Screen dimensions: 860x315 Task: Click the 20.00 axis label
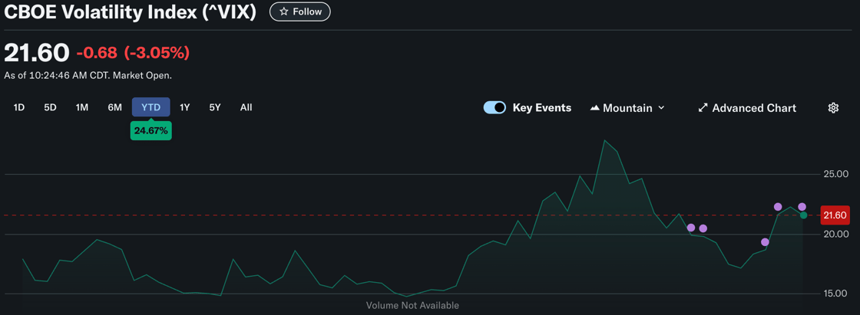tap(836, 234)
